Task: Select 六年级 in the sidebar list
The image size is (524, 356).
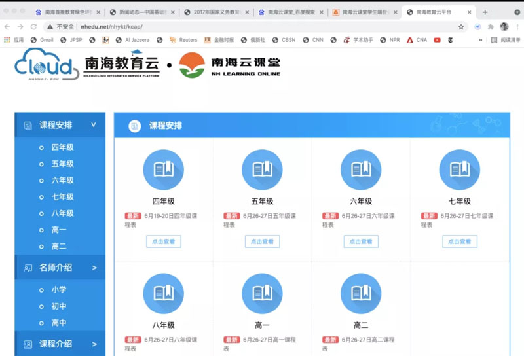Action: click(x=63, y=180)
